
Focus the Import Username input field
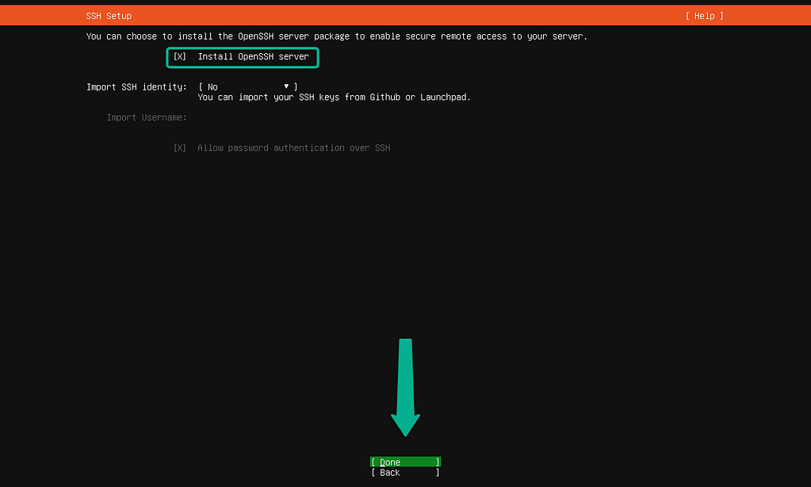[317, 117]
